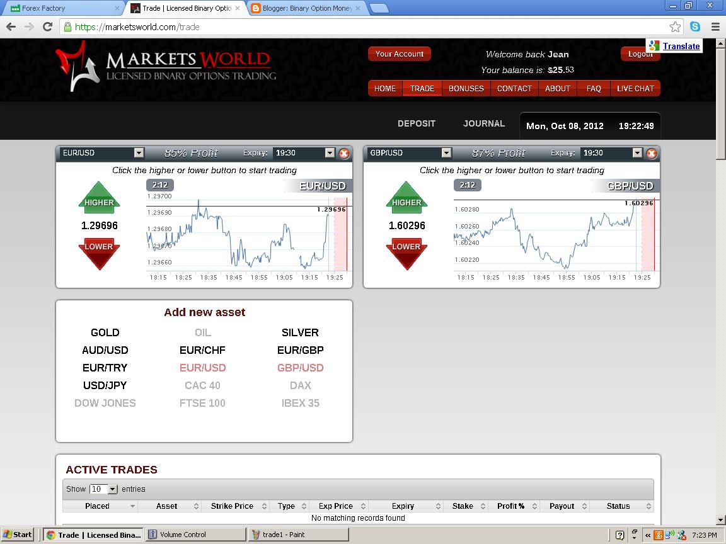Viewport: 726px width, 544px height.
Task: Reload the page
Action: pyautogui.click(x=47, y=27)
